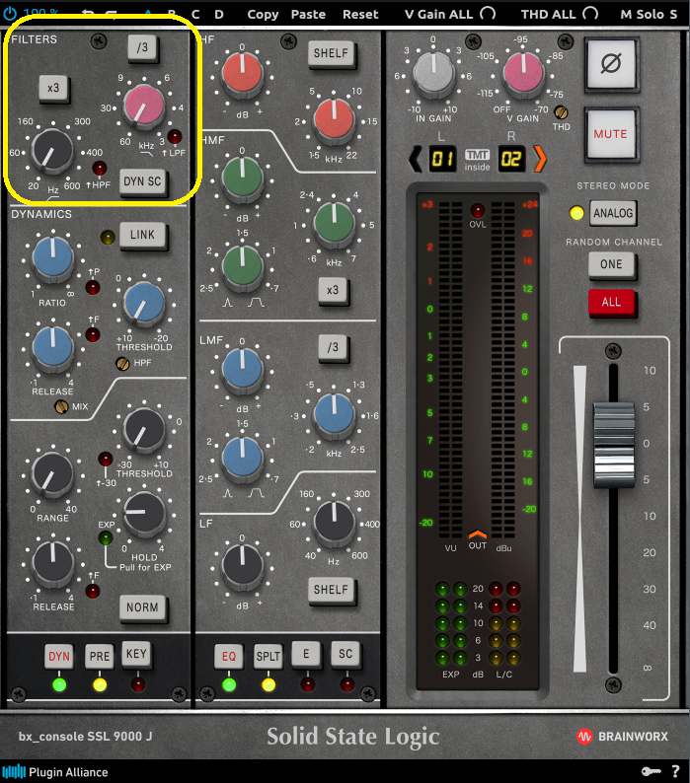This screenshot has width=690, height=783.
Task: Adjust the compressor MIX trim screw
Action: [61, 407]
